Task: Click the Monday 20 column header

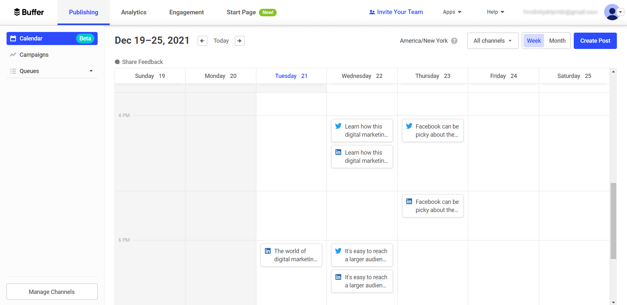Action: click(x=221, y=76)
